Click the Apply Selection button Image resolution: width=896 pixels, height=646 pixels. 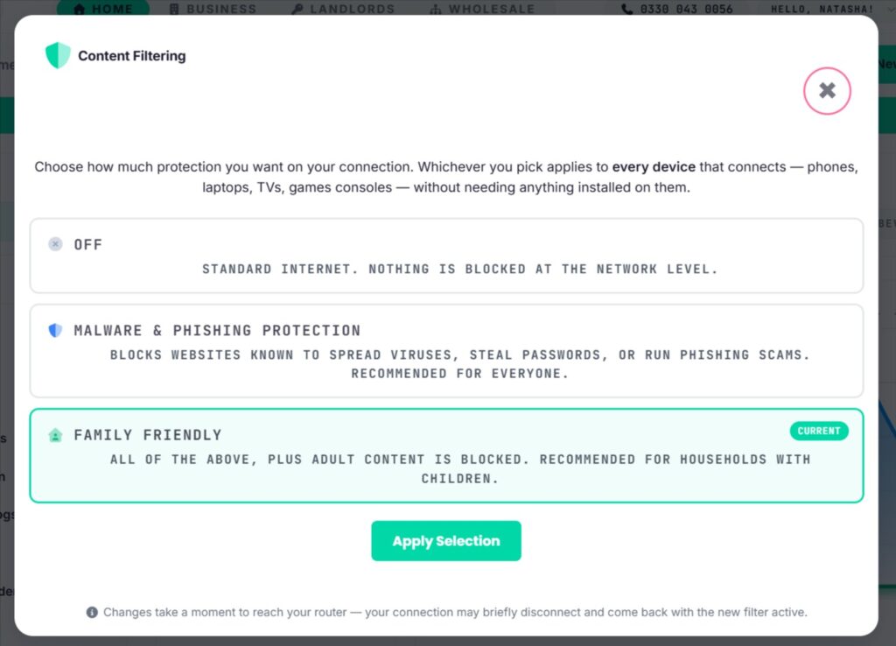pos(446,541)
